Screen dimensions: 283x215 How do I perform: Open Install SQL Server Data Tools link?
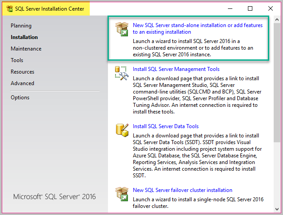(x=166, y=126)
